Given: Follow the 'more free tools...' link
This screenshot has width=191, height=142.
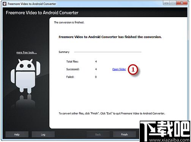Looking at the screenshot, I should click(x=27, y=53).
